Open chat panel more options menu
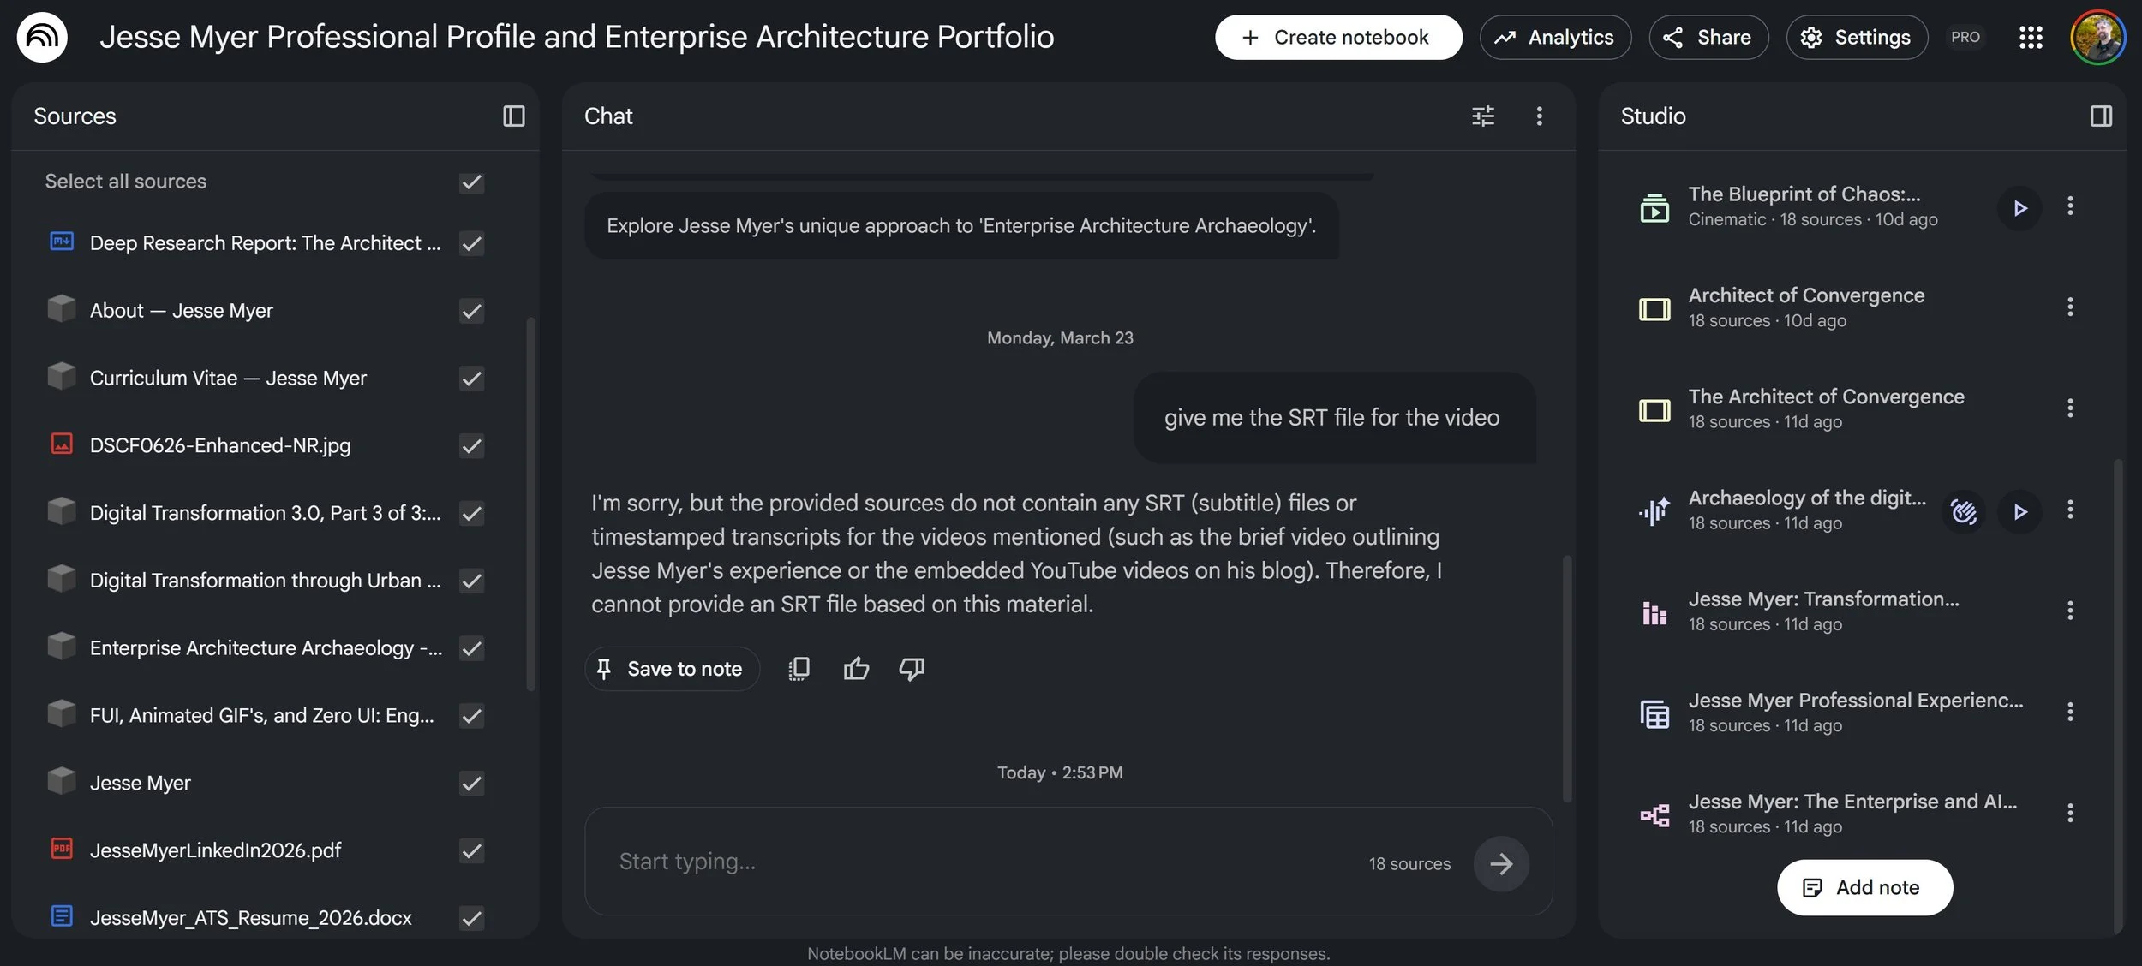 click(1539, 116)
